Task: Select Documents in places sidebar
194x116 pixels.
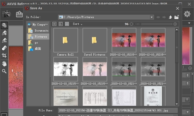Action: point(38,31)
